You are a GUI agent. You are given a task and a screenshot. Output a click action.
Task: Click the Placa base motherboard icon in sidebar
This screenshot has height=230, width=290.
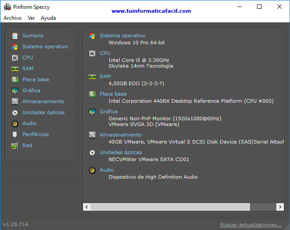click(15, 80)
